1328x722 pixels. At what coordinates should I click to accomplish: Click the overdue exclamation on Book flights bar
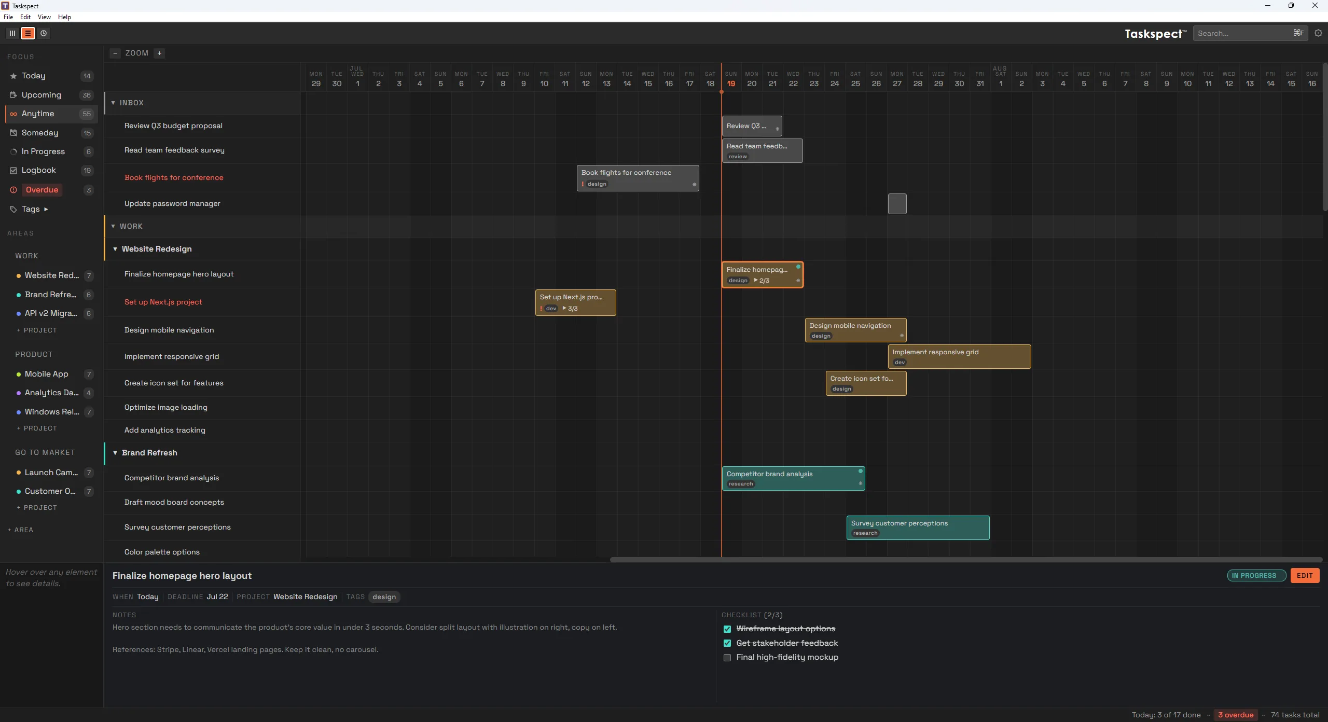click(583, 184)
